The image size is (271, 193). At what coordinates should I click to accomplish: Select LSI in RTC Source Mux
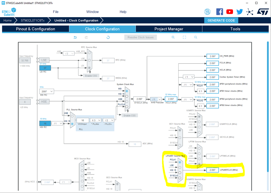[x=89, y=68]
